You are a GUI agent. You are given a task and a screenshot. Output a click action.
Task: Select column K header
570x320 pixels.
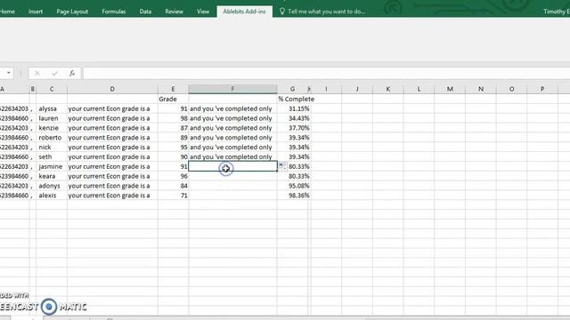click(388, 89)
